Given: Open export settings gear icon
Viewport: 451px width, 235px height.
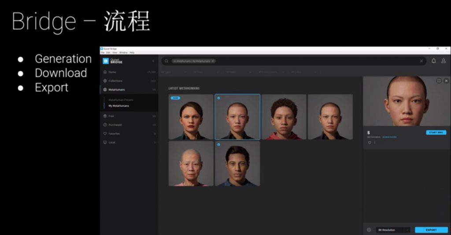Looking at the screenshot, I should [369, 230].
